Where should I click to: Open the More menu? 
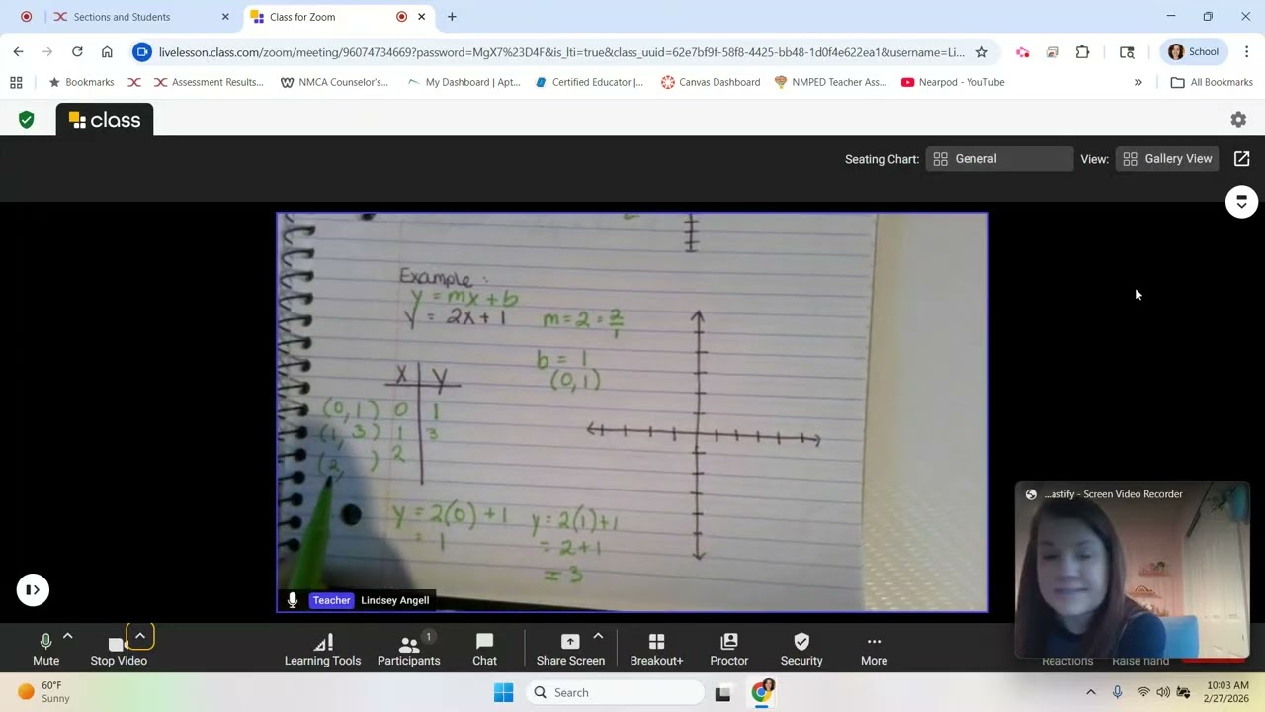click(x=874, y=649)
